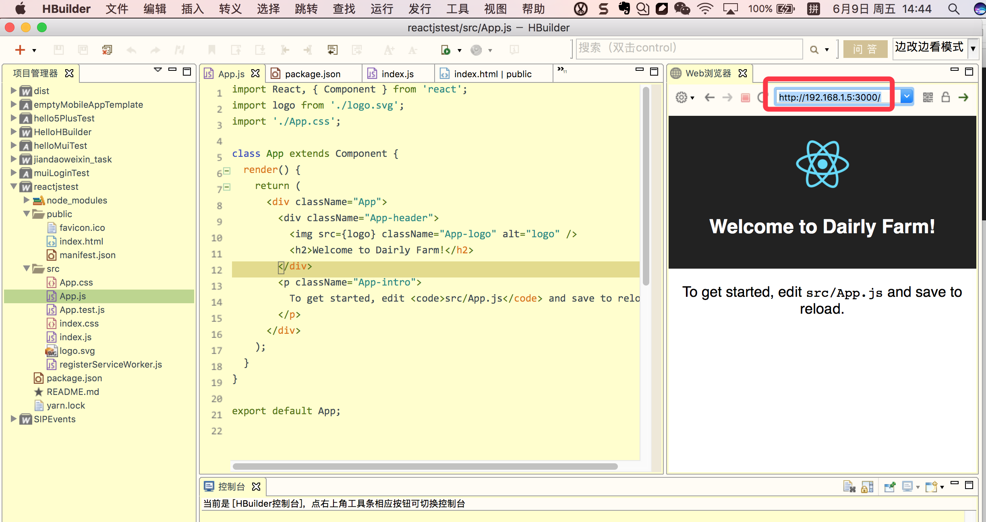Expand the node_modules folder
Viewport: 986px width, 522px height.
click(27, 200)
